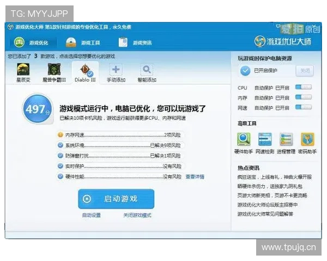The width and height of the screenshot is (327, 261).
Task: Click the 启动游戏 button
Action: 116,199
